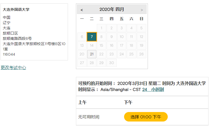
Task: Click date 22 in calendar
Action: [101, 54]
